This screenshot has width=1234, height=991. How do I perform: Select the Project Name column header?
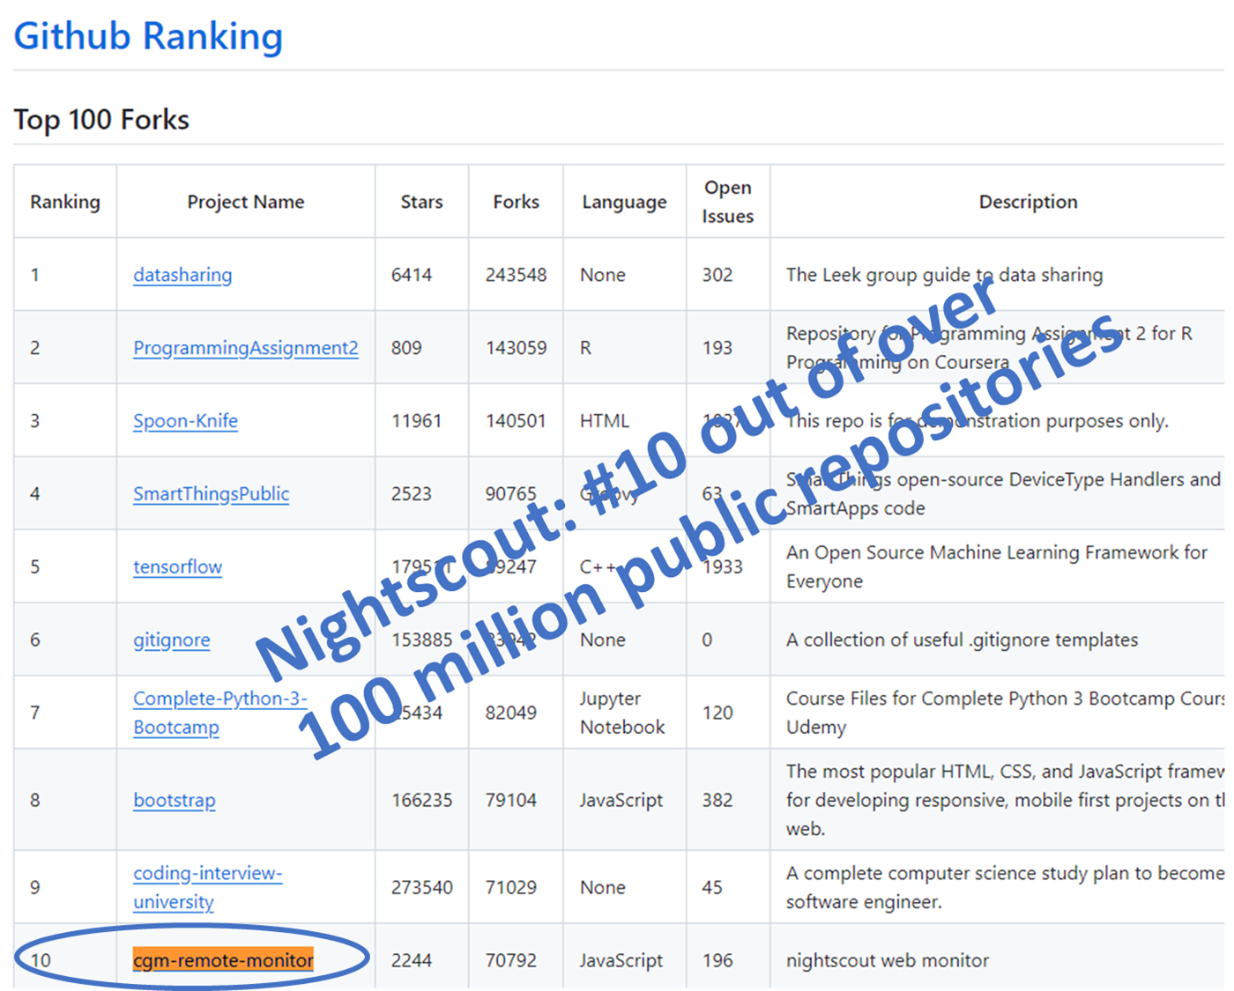tap(245, 202)
